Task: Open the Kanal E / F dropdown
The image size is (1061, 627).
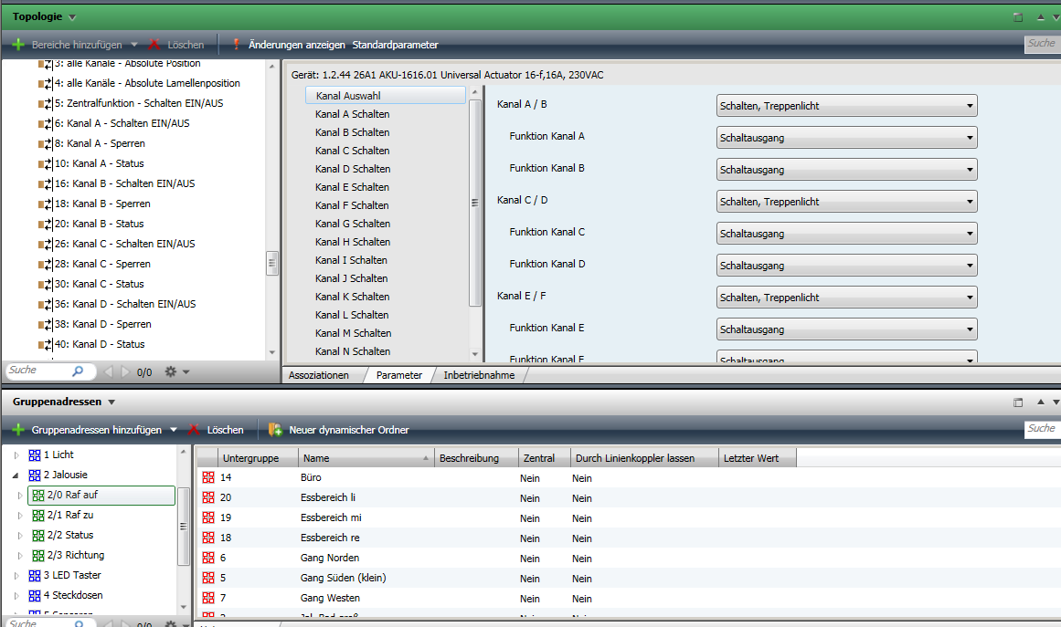Action: pyautogui.click(x=846, y=298)
